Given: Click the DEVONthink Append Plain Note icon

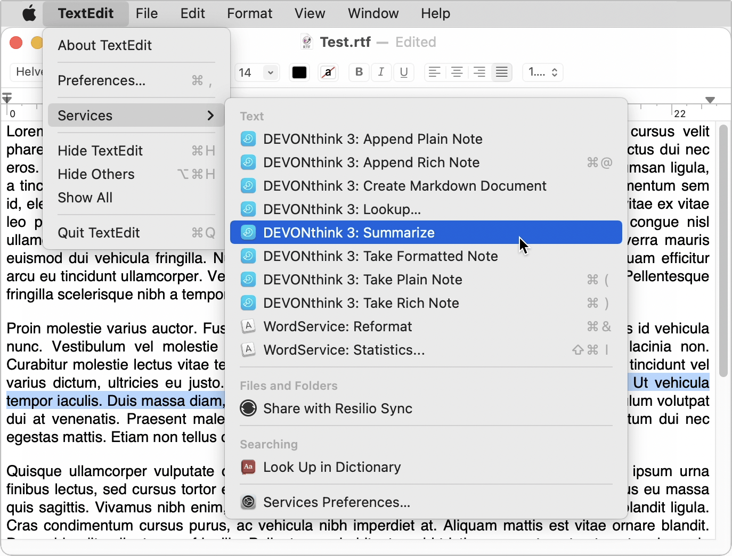Looking at the screenshot, I should coord(248,139).
